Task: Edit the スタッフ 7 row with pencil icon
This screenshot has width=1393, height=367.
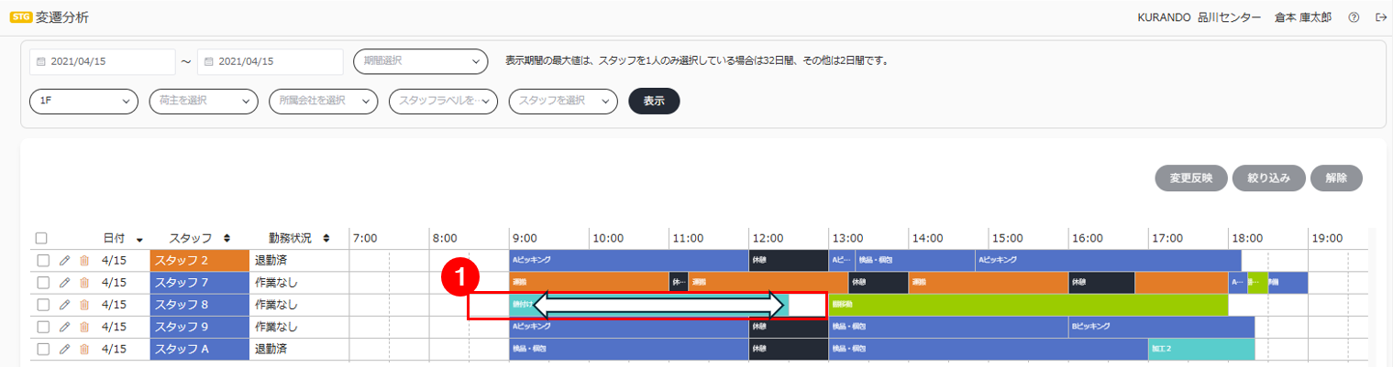Action: pyautogui.click(x=64, y=282)
